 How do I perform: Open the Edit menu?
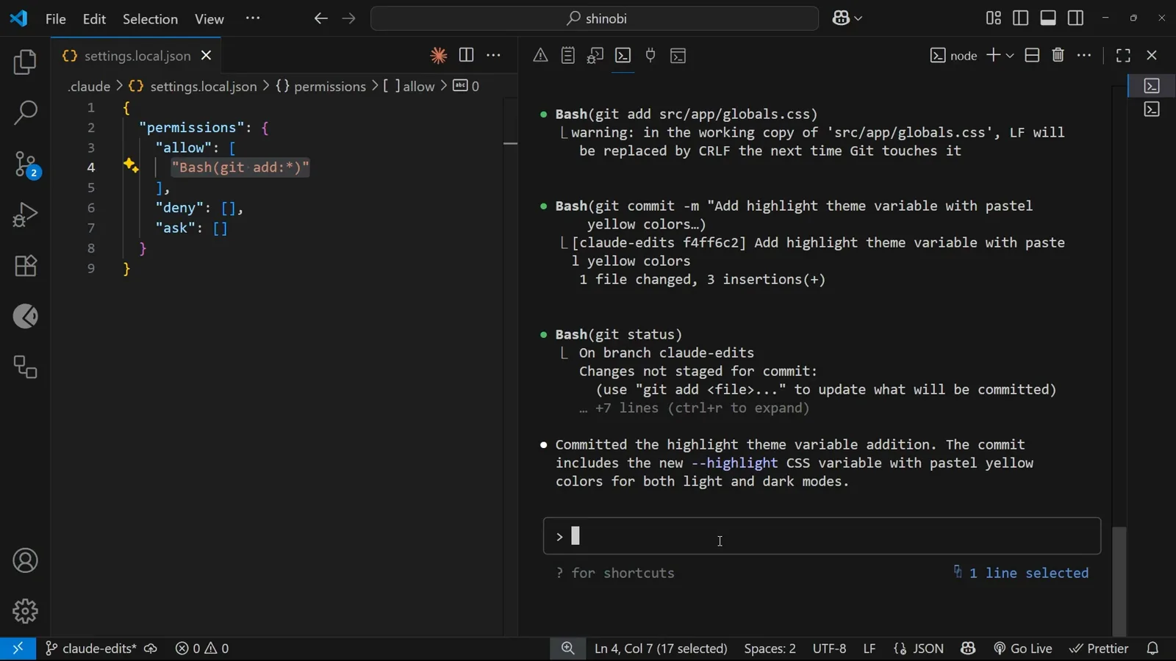pos(94,19)
